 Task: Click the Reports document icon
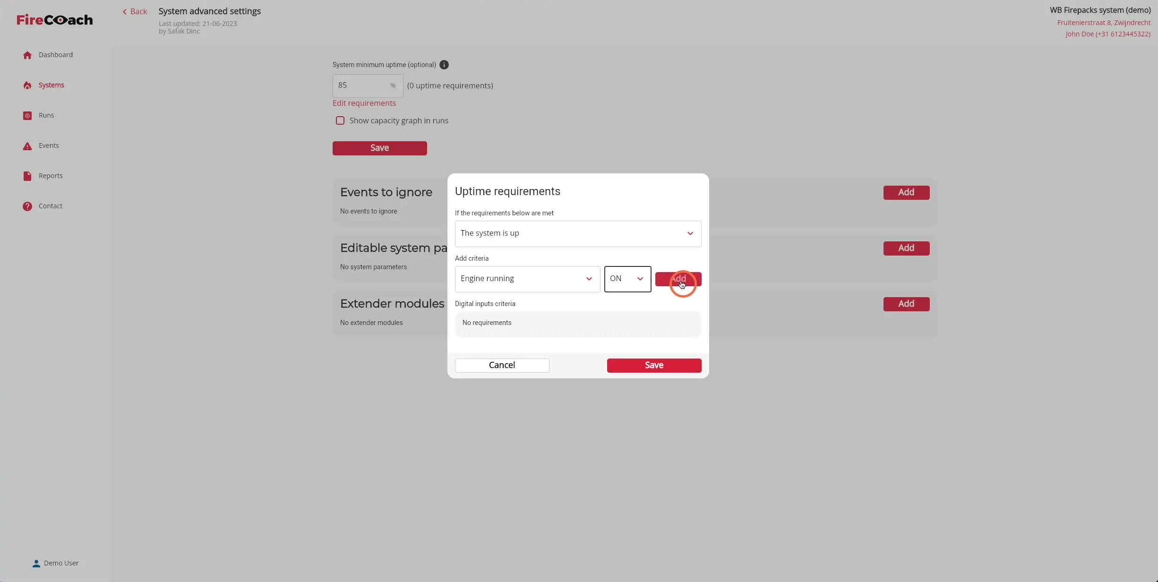27,176
